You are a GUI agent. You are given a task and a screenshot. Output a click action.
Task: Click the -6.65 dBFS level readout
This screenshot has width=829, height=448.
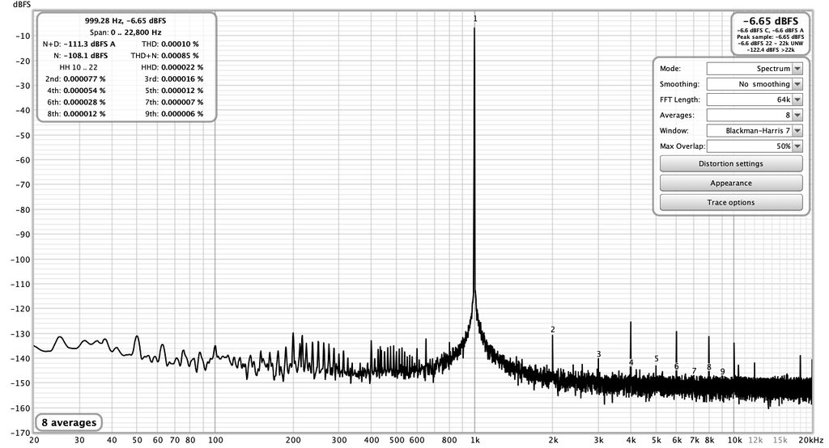(x=771, y=21)
